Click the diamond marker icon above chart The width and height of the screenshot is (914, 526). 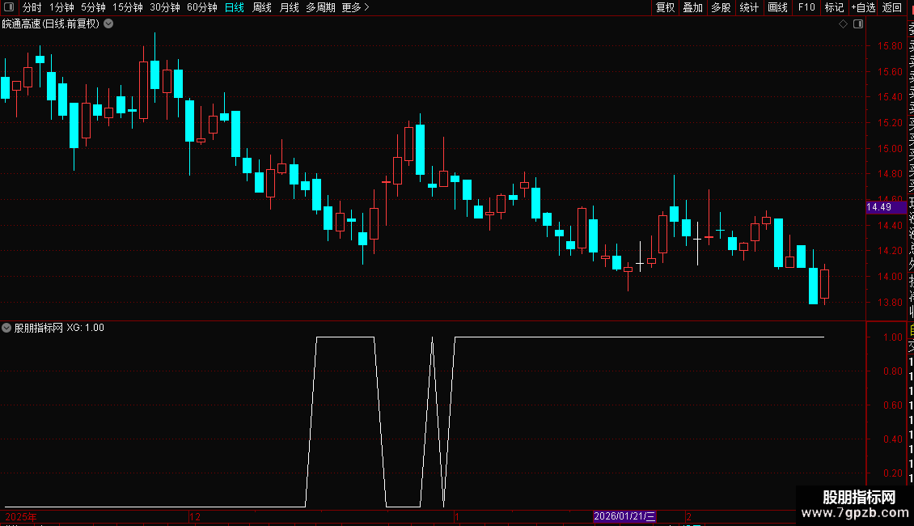tap(843, 24)
